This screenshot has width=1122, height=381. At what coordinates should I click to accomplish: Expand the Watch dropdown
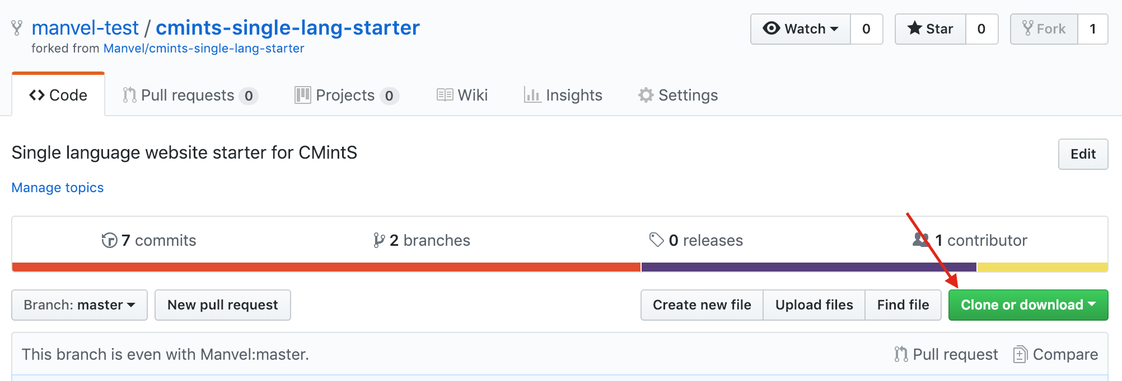[x=801, y=29]
